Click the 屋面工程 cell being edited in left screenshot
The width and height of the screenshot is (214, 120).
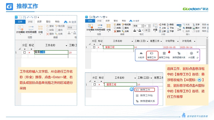click(x=51, y=52)
